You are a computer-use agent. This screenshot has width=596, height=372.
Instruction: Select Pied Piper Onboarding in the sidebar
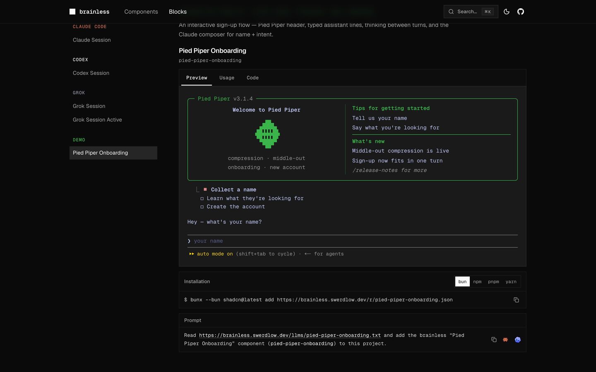coord(113,153)
